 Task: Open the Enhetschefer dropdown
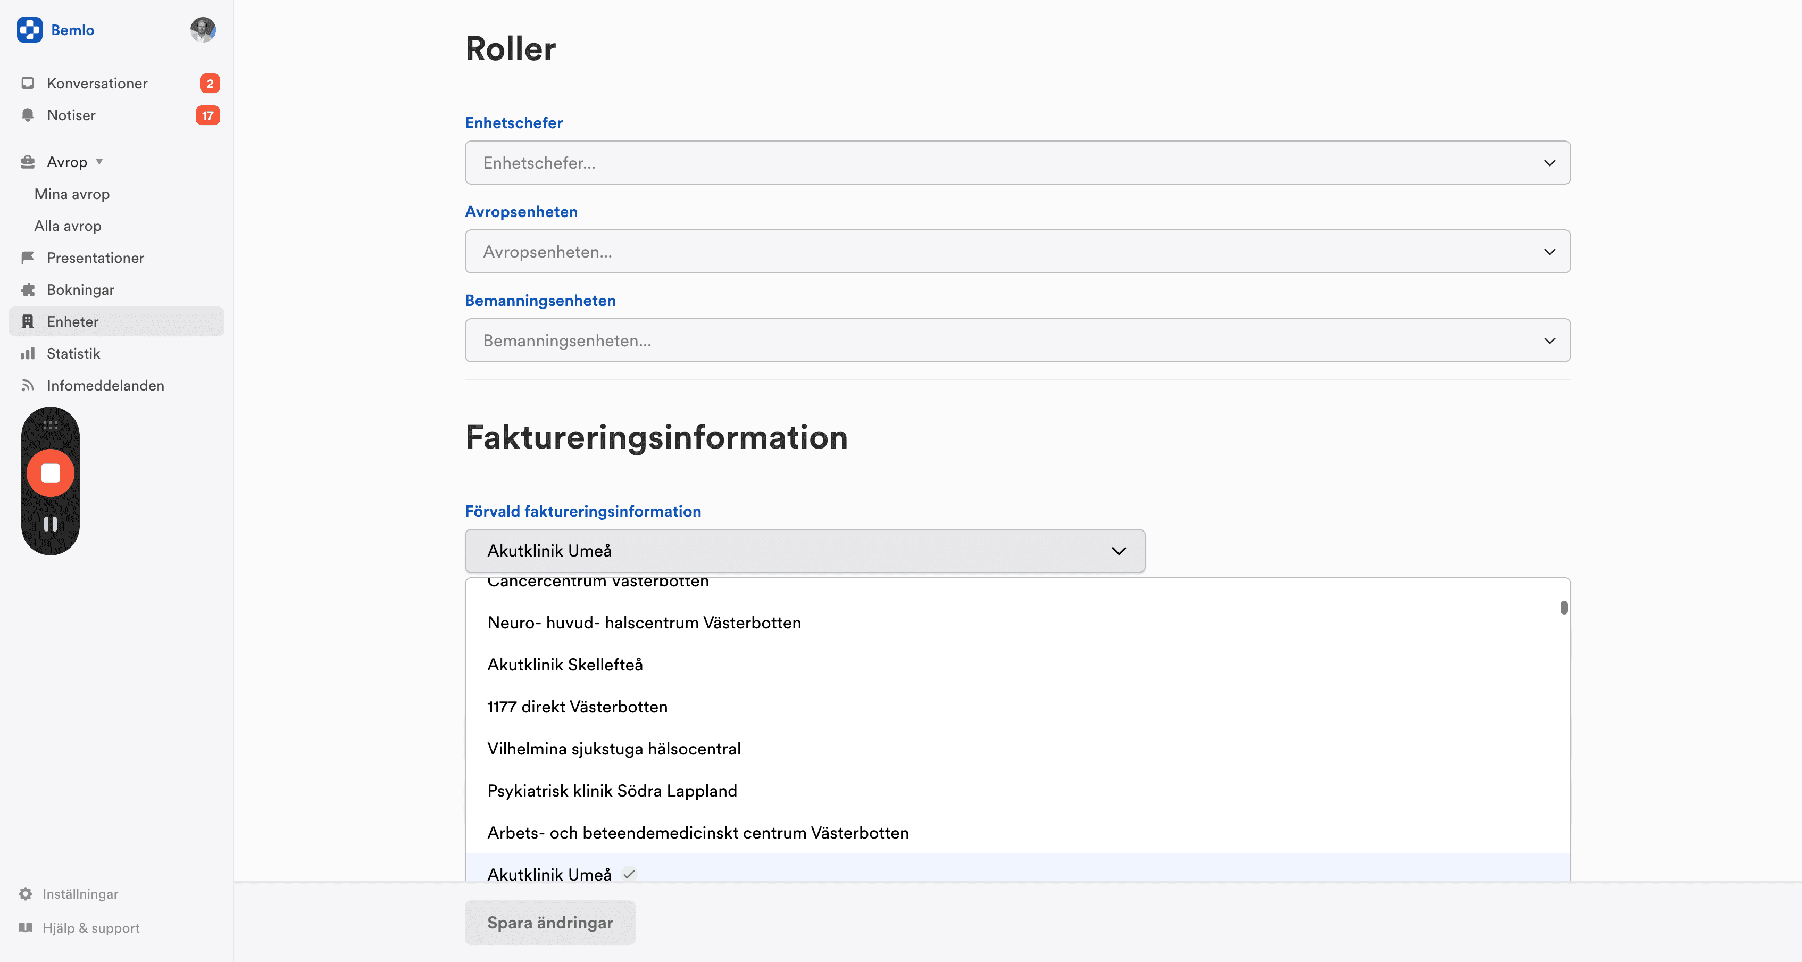[x=1017, y=163]
